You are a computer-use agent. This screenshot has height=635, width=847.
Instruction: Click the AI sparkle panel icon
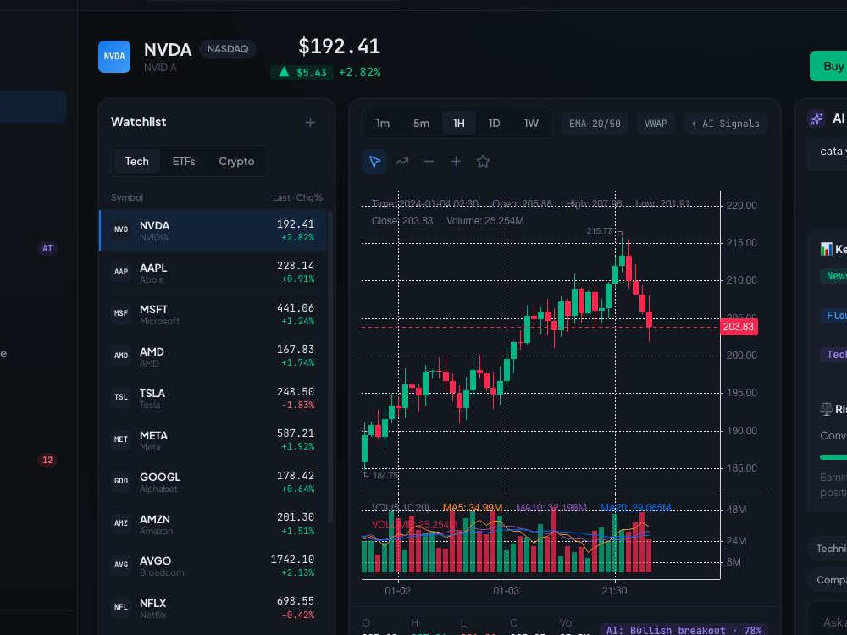pyautogui.click(x=817, y=119)
